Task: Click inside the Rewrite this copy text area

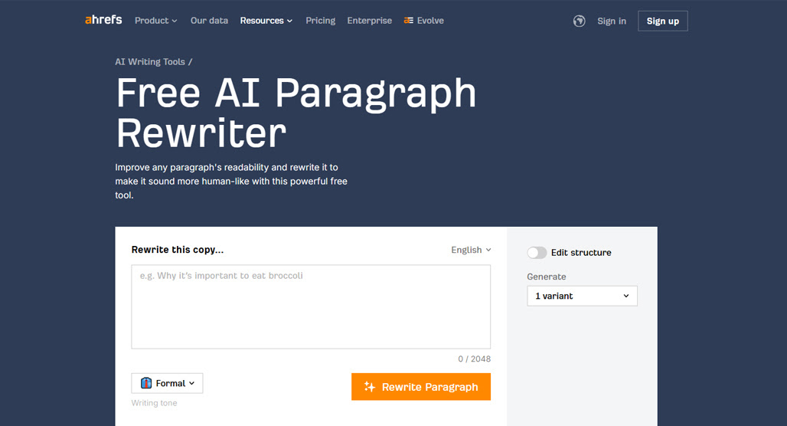Action: tap(311, 307)
